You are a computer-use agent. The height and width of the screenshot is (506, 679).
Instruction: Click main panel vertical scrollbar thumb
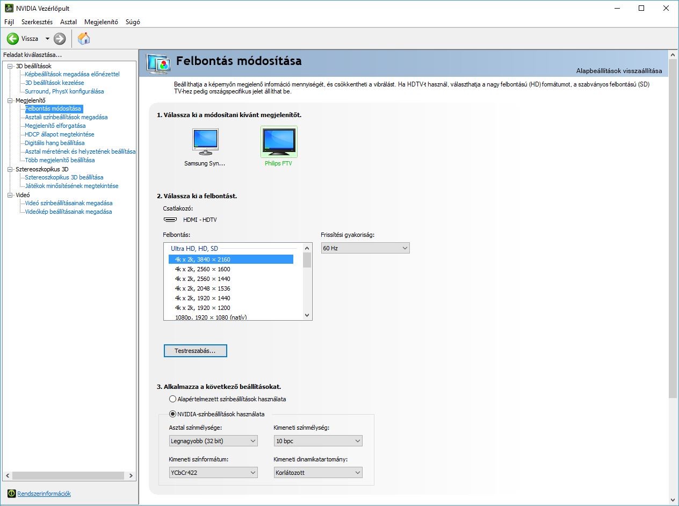click(x=673, y=228)
